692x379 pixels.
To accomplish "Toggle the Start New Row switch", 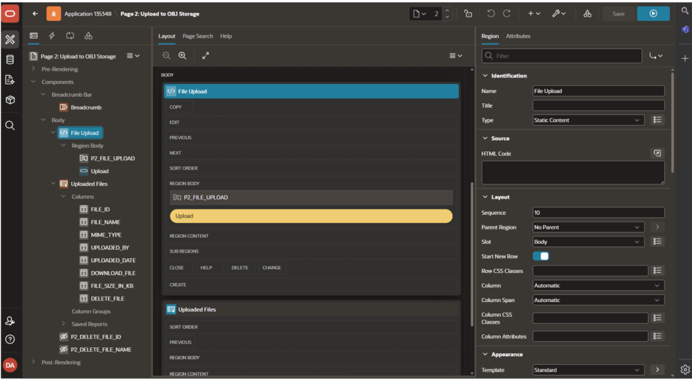I will [541, 256].
